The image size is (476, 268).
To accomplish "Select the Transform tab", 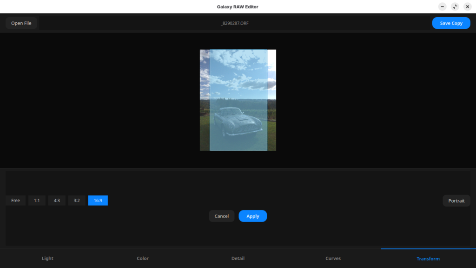I will point(428,258).
